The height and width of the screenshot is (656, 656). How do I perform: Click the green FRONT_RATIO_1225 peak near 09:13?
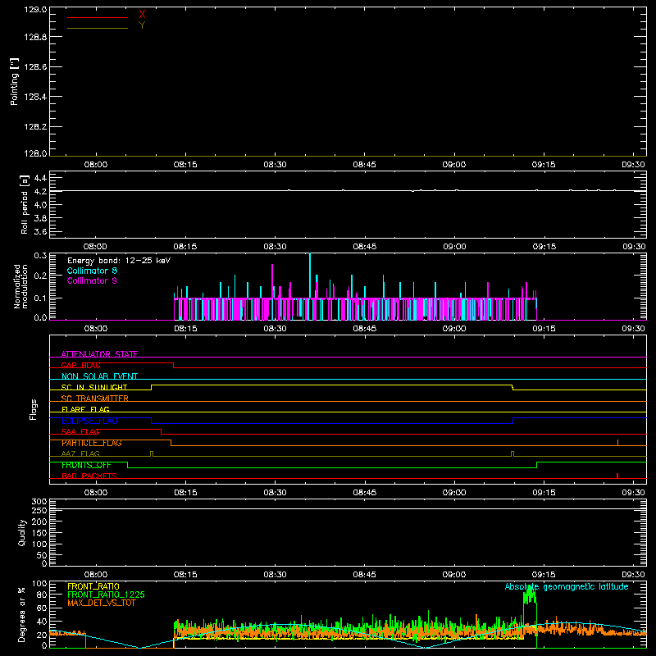pyautogui.click(x=530, y=594)
